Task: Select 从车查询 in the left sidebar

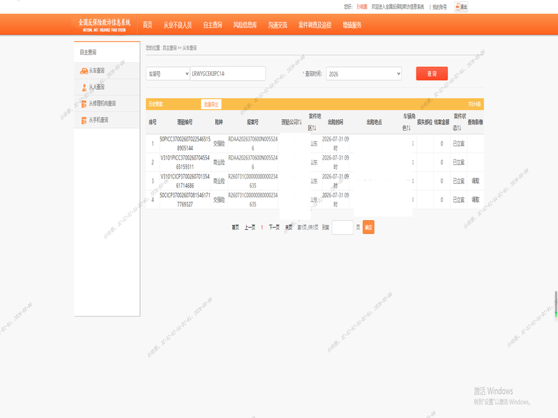Action: pos(107,71)
